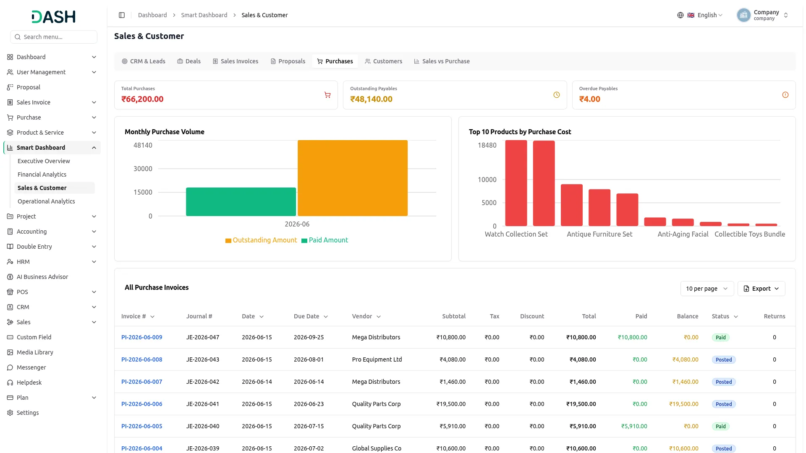Screen dimensions: 806x453
Task: Click the DASH logo
Action: (53, 17)
